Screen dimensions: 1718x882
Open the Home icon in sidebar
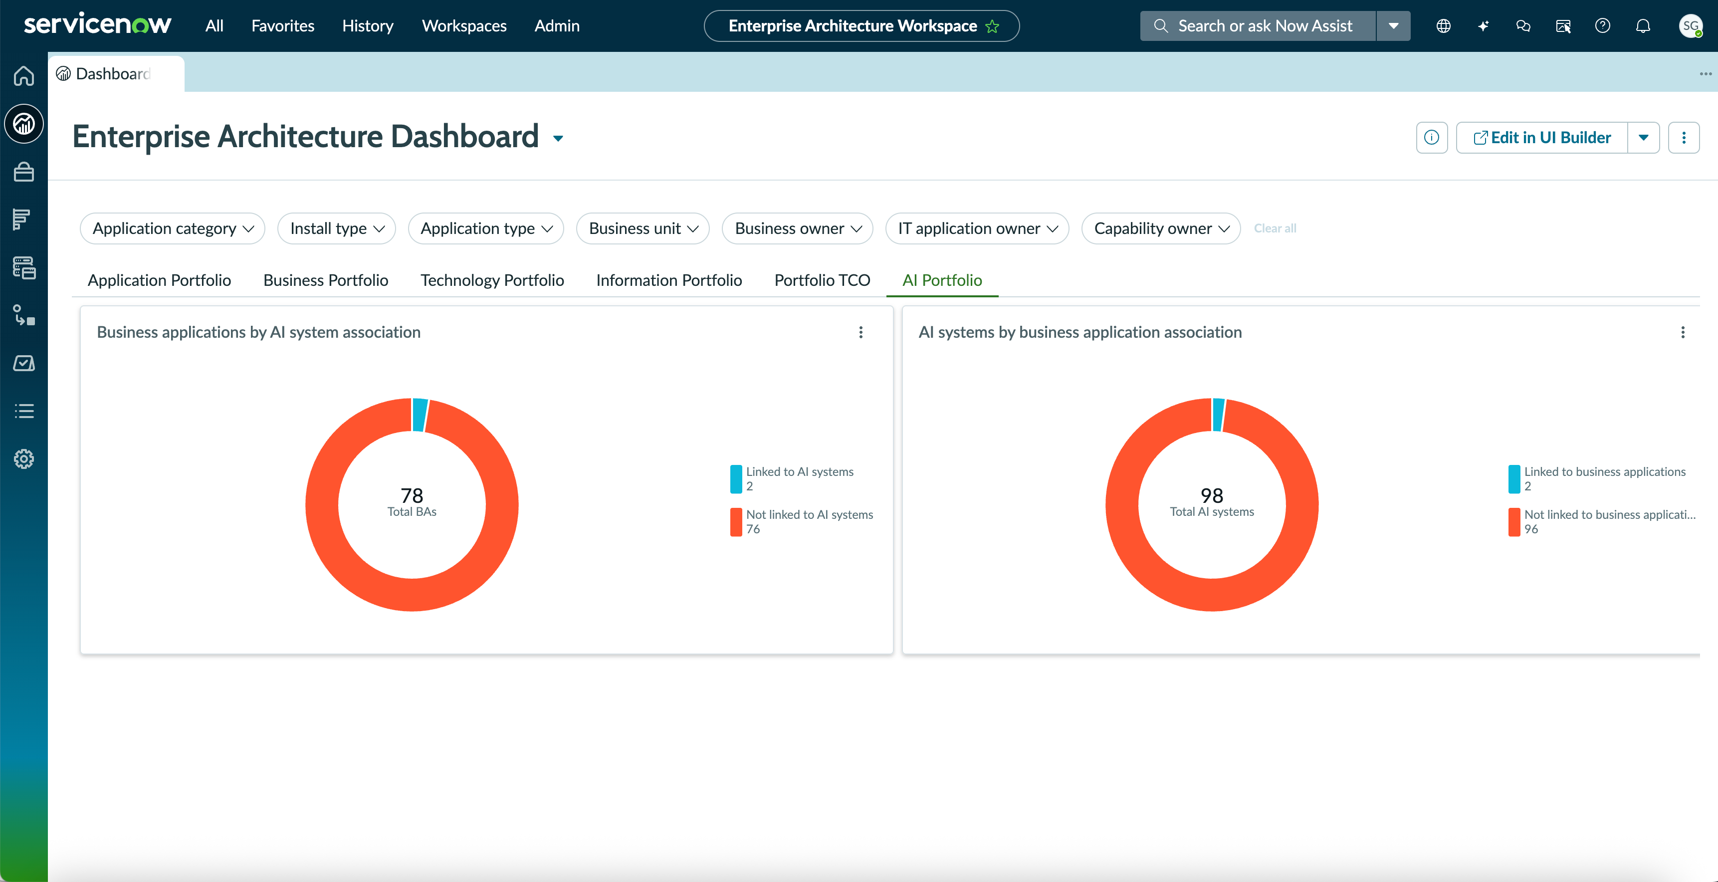tap(24, 75)
